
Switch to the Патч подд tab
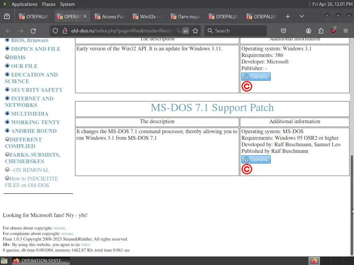[186, 17]
